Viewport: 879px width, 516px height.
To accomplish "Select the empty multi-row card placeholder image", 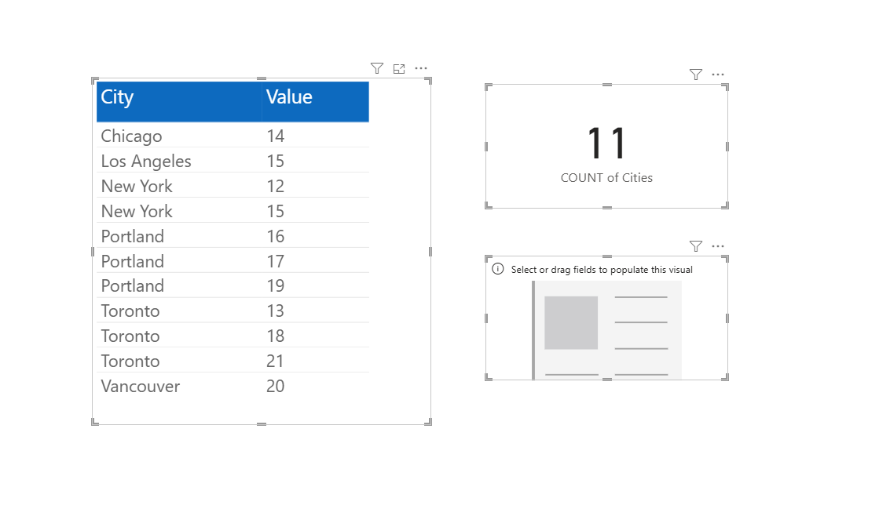I will [x=606, y=329].
